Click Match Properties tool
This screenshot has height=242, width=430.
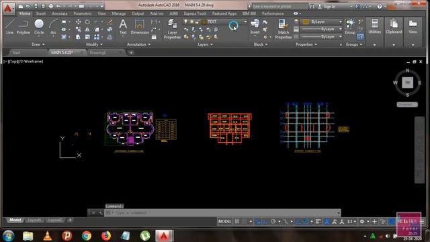(284, 29)
